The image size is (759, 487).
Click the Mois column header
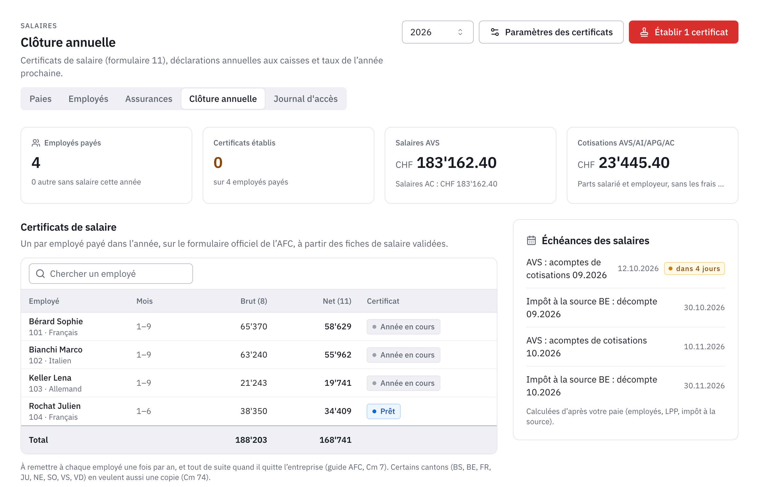(x=145, y=301)
